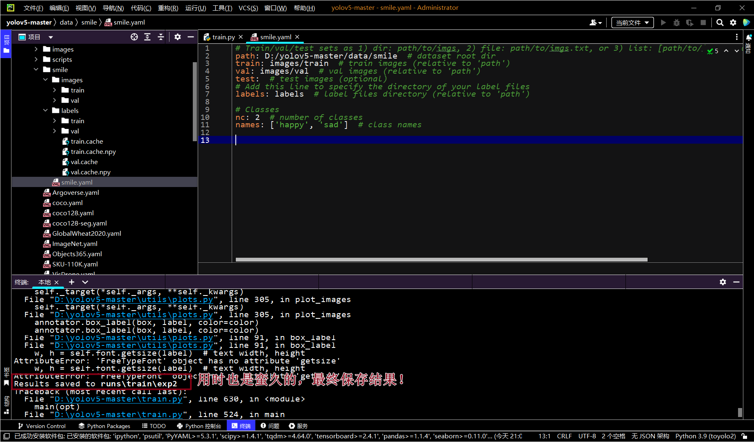The image size is (754, 442).
Task: Expand the top-level images folder
Action: pos(36,49)
